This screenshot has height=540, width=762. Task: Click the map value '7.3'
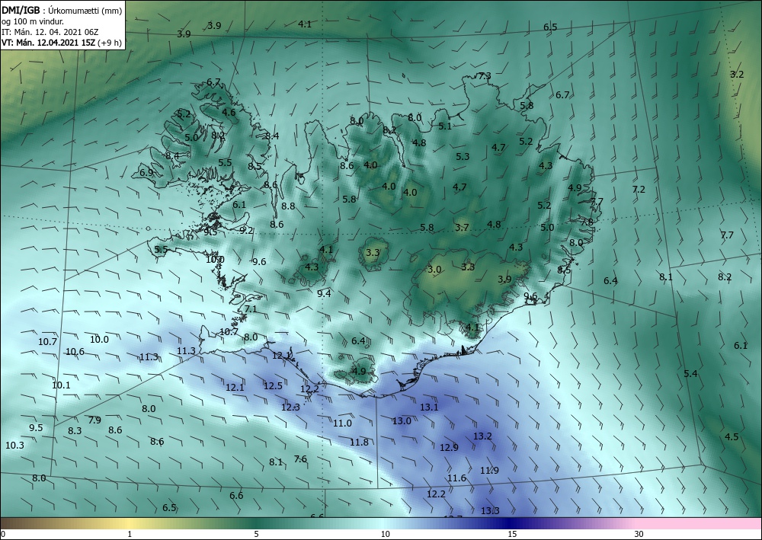click(485, 75)
